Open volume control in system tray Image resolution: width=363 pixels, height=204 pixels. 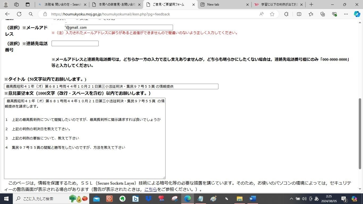(x=304, y=199)
